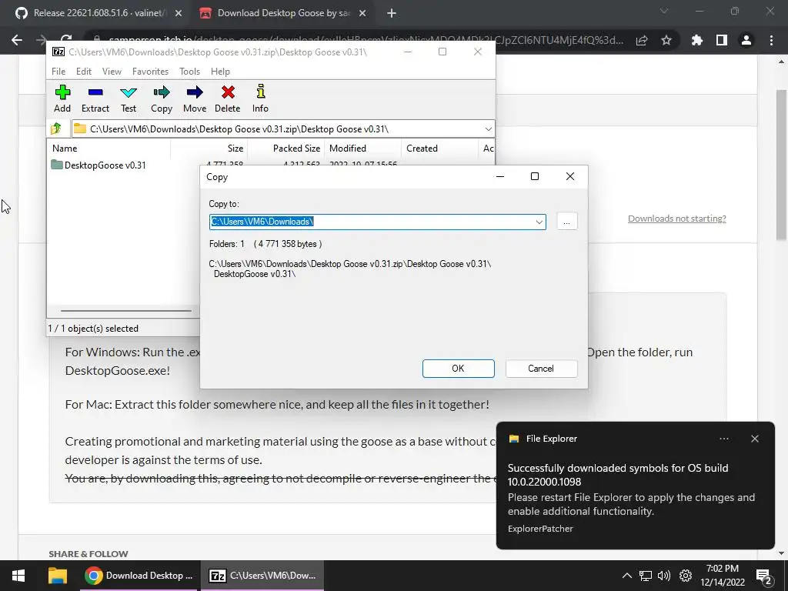Browse for destination with the ellipsis button

pos(567,222)
